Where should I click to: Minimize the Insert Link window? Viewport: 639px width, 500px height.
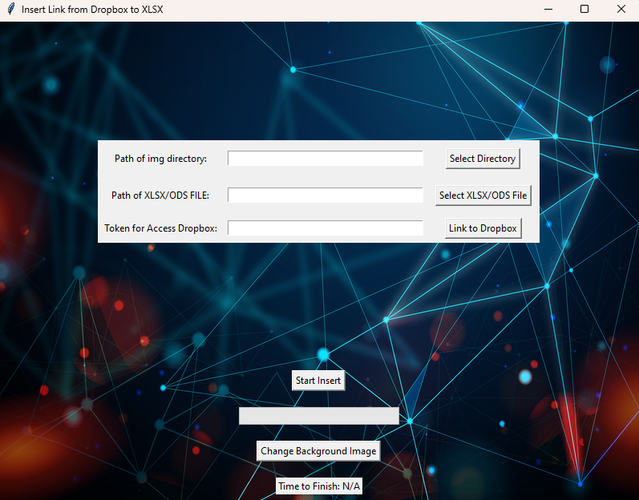click(x=548, y=9)
